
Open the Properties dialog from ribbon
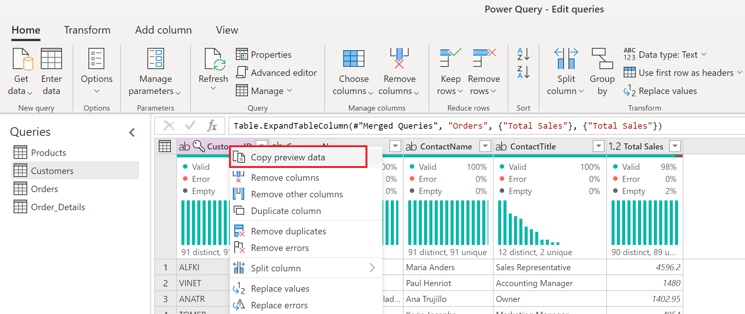tap(264, 55)
